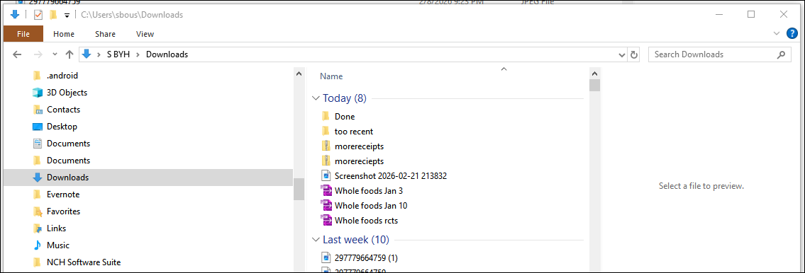The width and height of the screenshot is (805, 273).
Task: Go back with the Back arrow
Action: pyautogui.click(x=17, y=54)
